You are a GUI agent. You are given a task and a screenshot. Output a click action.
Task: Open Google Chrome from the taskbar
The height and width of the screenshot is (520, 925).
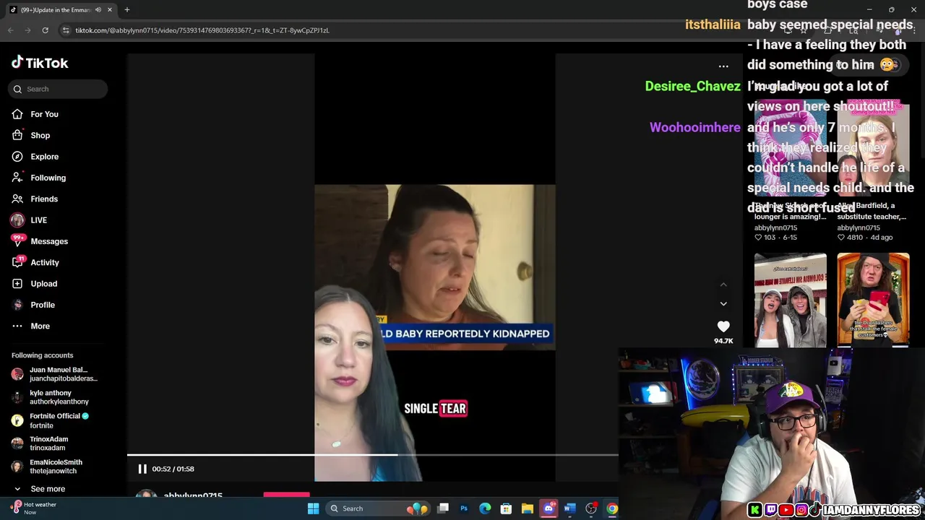612,508
